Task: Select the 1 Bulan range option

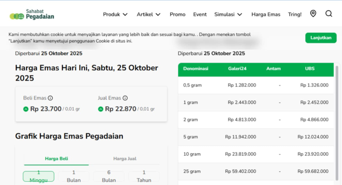Action: [x=74, y=176]
